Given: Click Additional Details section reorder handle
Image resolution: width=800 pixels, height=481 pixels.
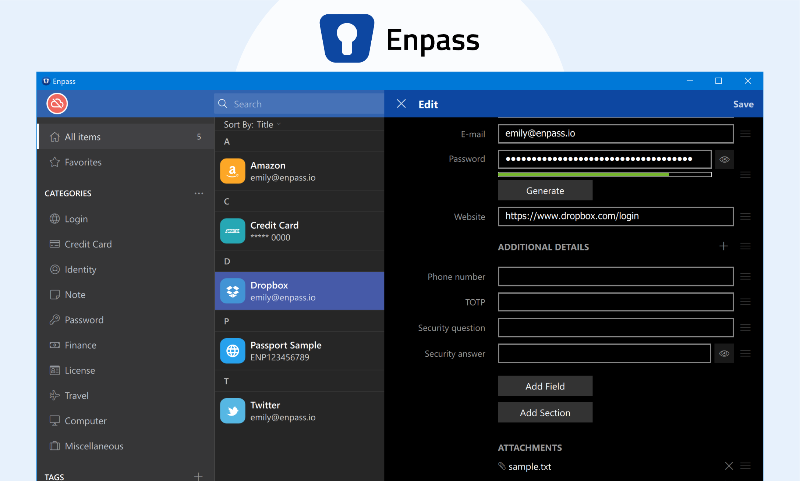Looking at the screenshot, I should click(x=746, y=246).
